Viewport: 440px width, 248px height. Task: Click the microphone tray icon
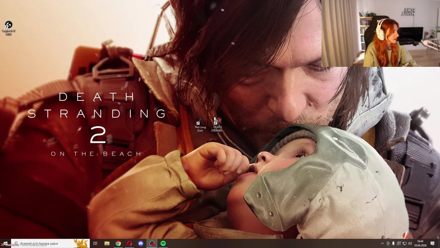393,244
